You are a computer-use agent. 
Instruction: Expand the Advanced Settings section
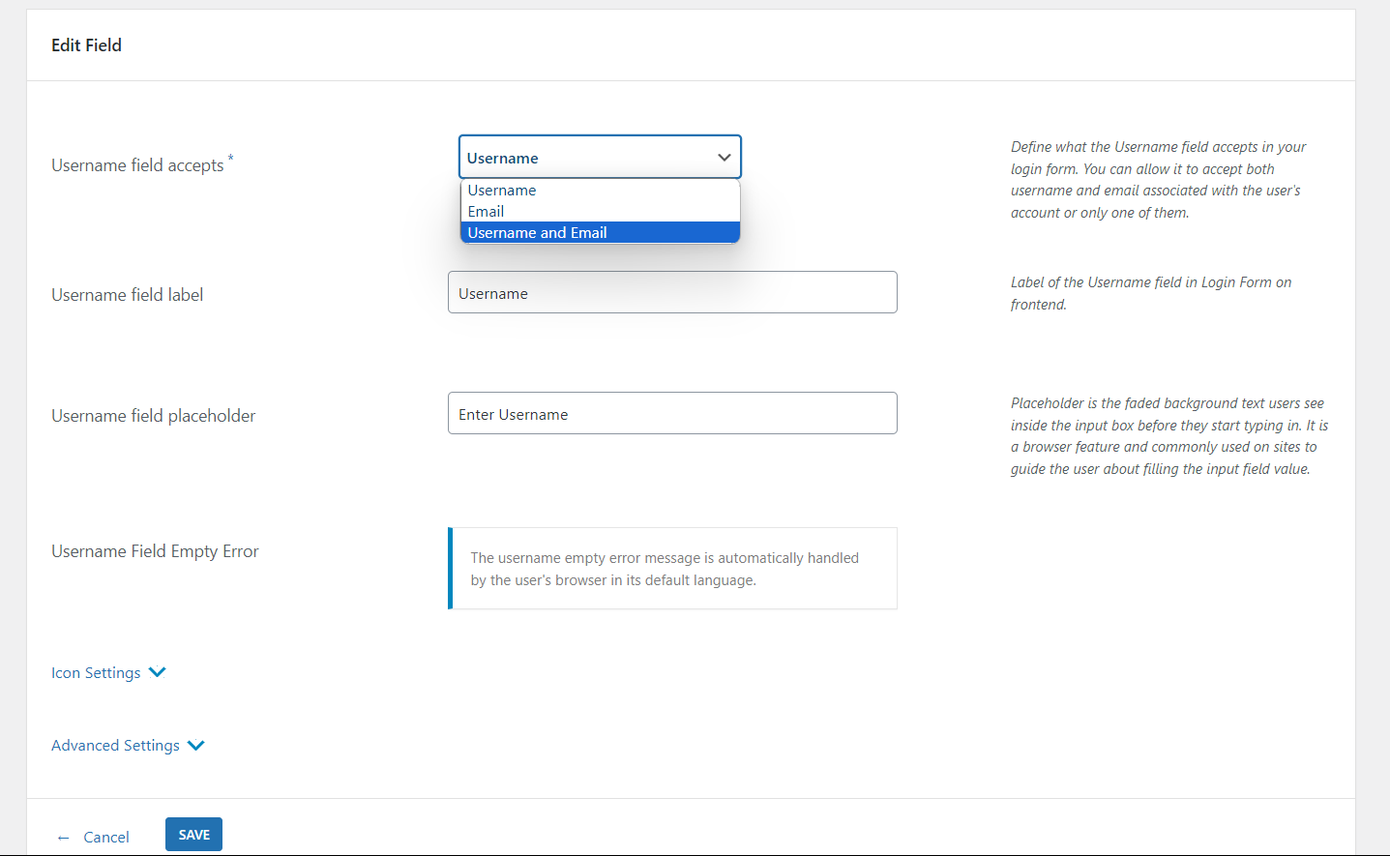(115, 746)
